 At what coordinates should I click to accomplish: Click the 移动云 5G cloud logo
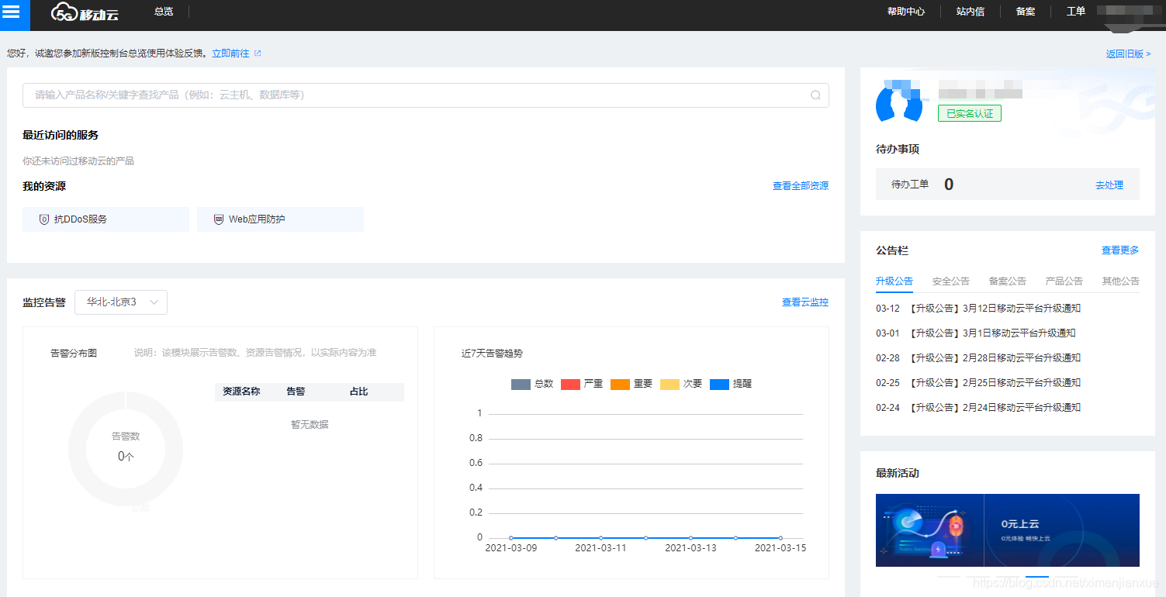pos(85,12)
